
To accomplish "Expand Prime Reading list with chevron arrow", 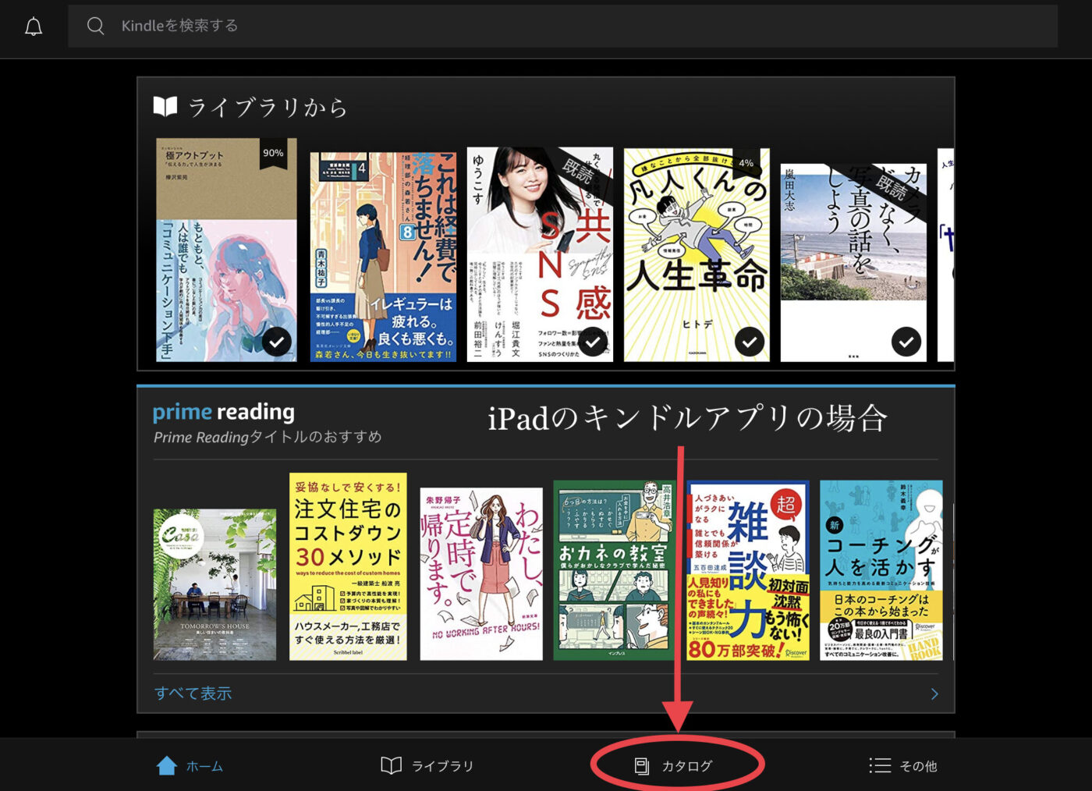I will point(934,694).
